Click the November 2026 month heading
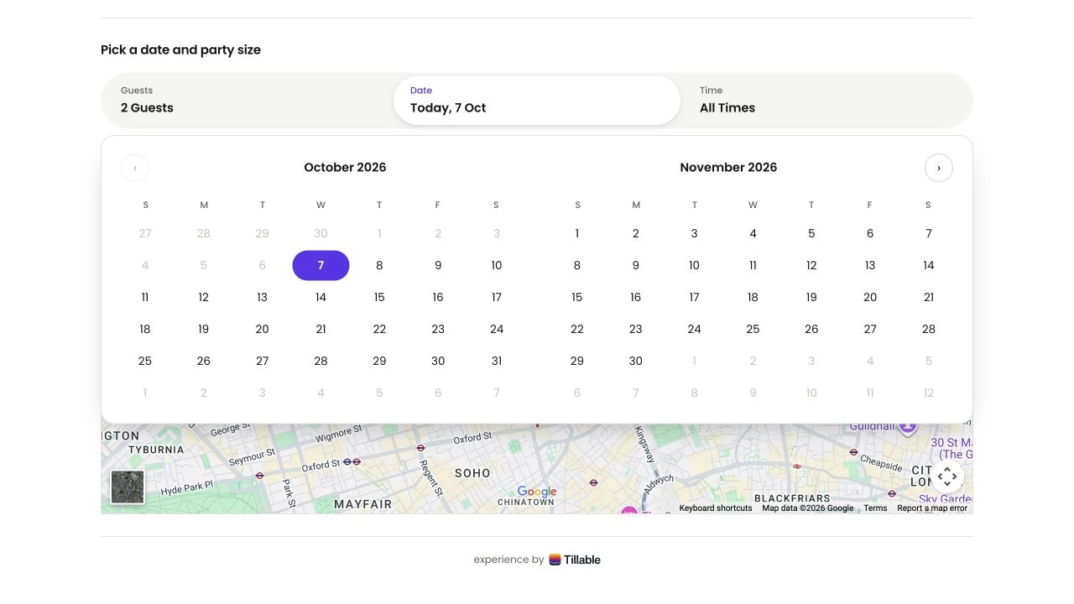The width and height of the screenshot is (1074, 604). click(728, 167)
